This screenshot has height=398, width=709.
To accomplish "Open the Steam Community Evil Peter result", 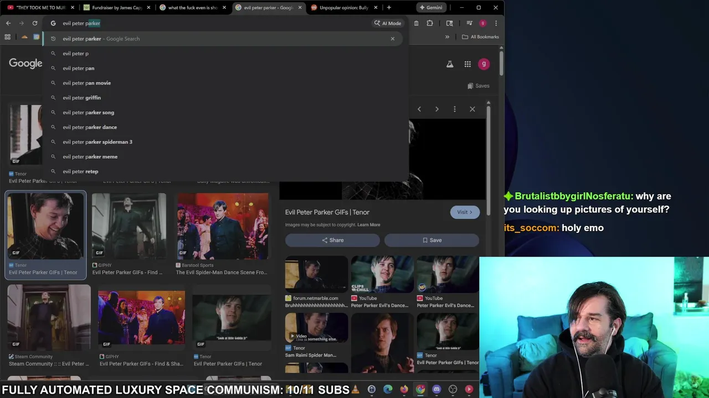I will tap(49, 317).
